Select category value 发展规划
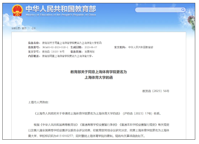The height and width of the screenshot is (144, 199). click(x=90, y=52)
